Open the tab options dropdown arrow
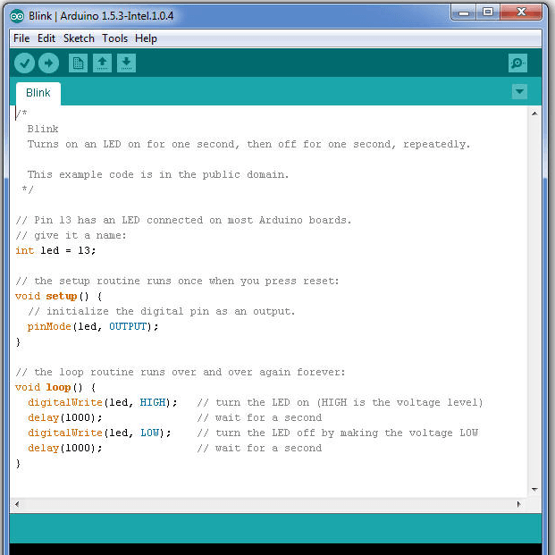 coord(519,92)
